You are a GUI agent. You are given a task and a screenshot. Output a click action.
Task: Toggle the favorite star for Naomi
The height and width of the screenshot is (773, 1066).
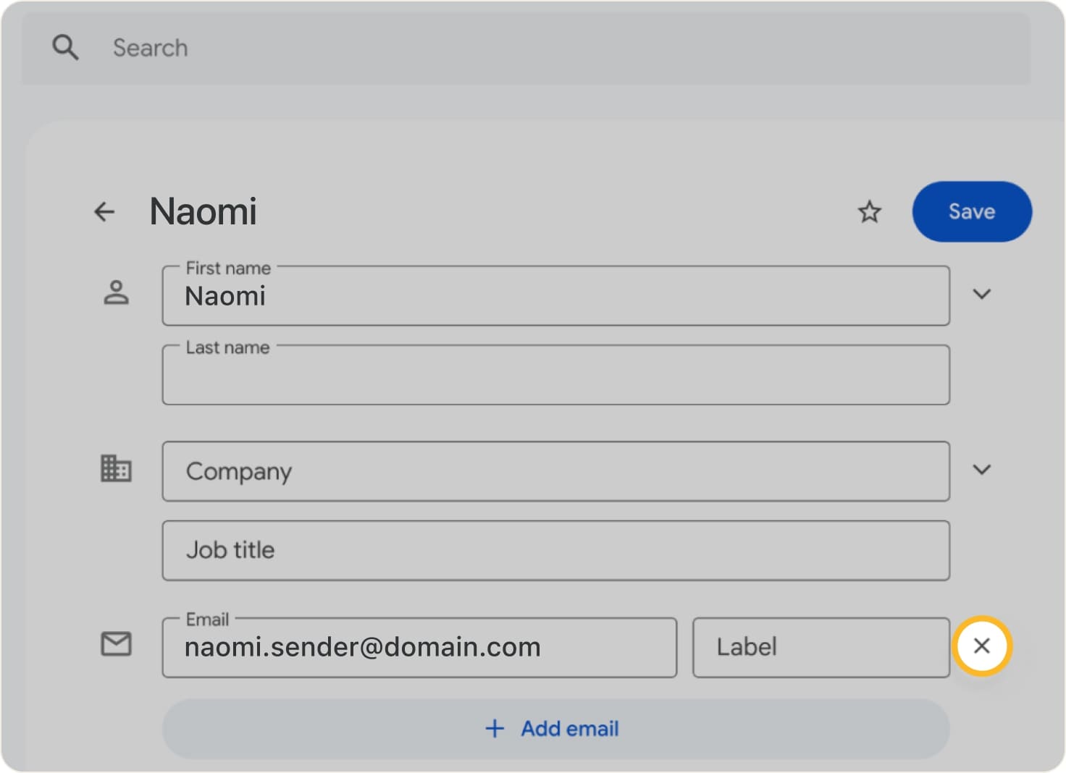tap(868, 211)
